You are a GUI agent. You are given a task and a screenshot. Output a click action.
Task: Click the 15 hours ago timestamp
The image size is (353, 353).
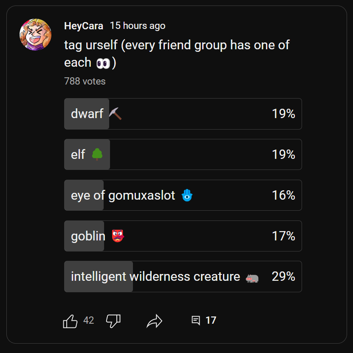pos(138,26)
